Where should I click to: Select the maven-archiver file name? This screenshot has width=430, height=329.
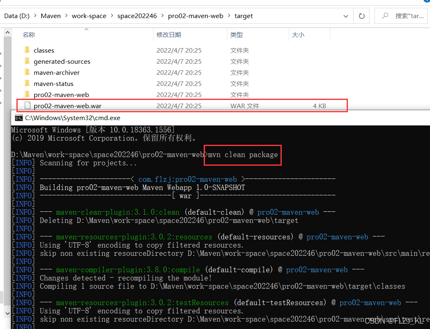point(57,72)
